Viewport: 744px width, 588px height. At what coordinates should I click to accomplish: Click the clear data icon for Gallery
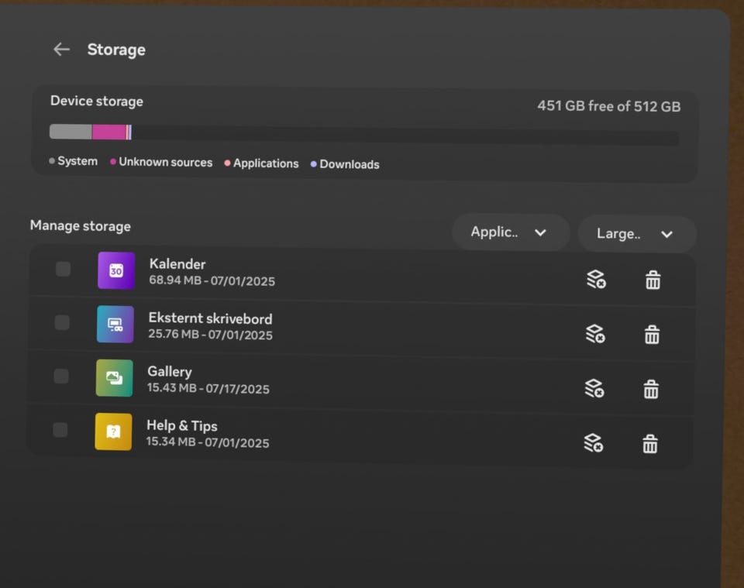[x=594, y=388]
